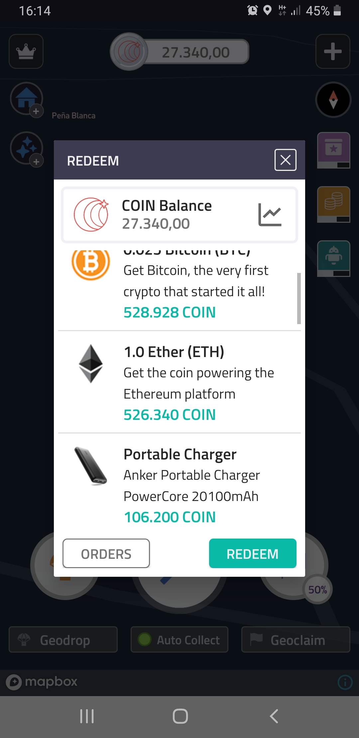Open the teal robot item

[333, 259]
